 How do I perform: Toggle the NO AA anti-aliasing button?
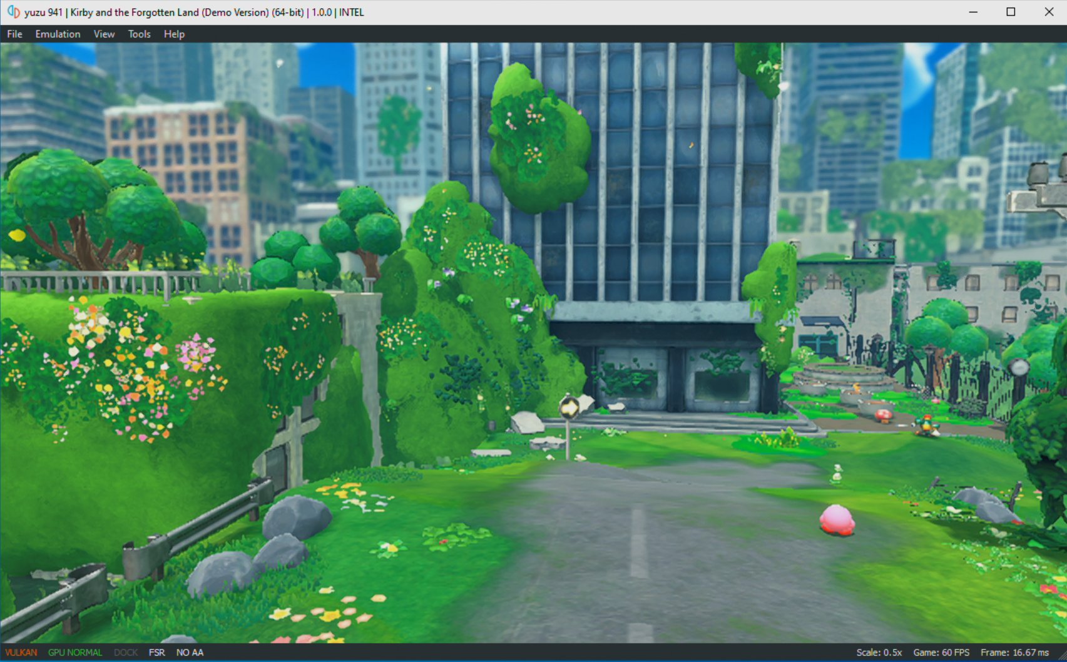click(190, 652)
